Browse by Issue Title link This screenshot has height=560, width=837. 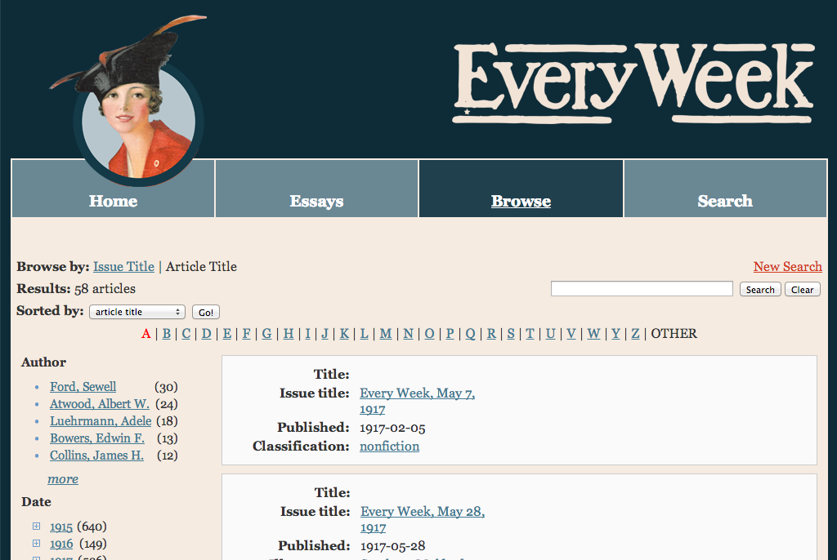tap(123, 267)
